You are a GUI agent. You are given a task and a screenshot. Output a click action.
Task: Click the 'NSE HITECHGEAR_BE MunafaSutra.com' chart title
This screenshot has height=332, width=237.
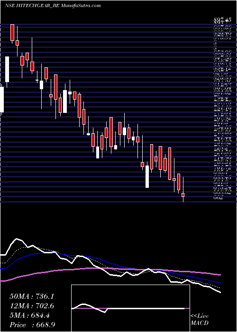[53, 6]
